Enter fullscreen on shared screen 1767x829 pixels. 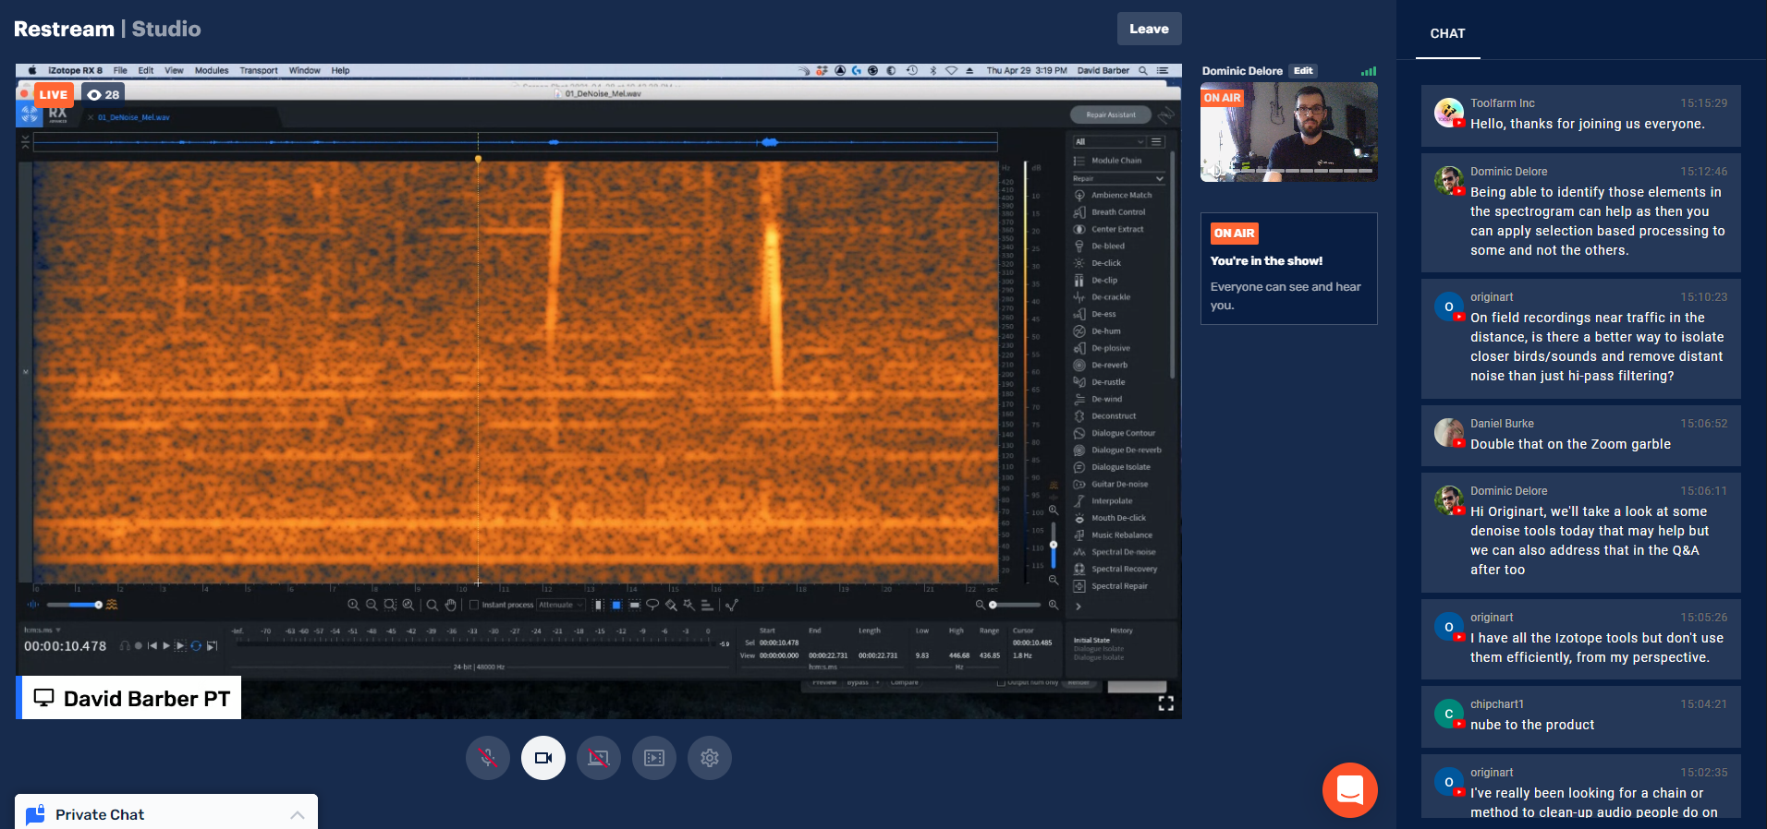(x=1166, y=703)
